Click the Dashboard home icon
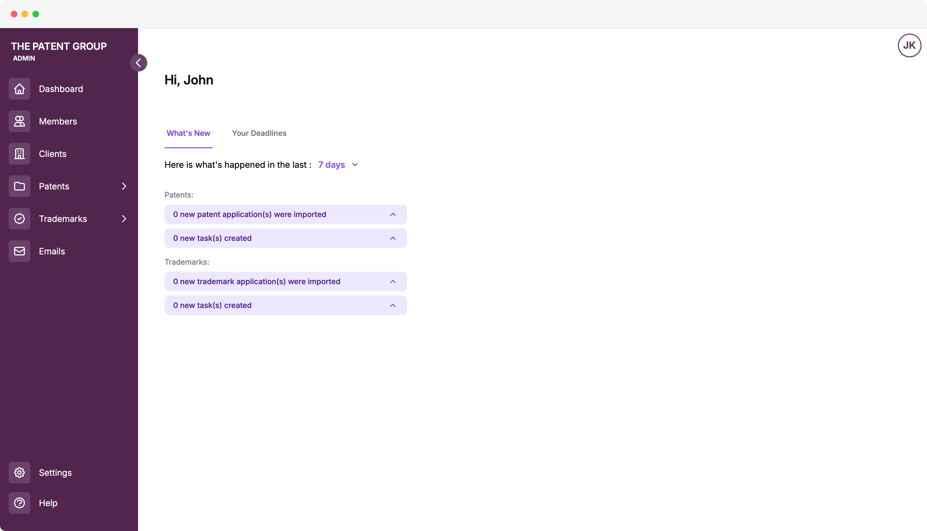This screenshot has width=927, height=531. tap(19, 89)
